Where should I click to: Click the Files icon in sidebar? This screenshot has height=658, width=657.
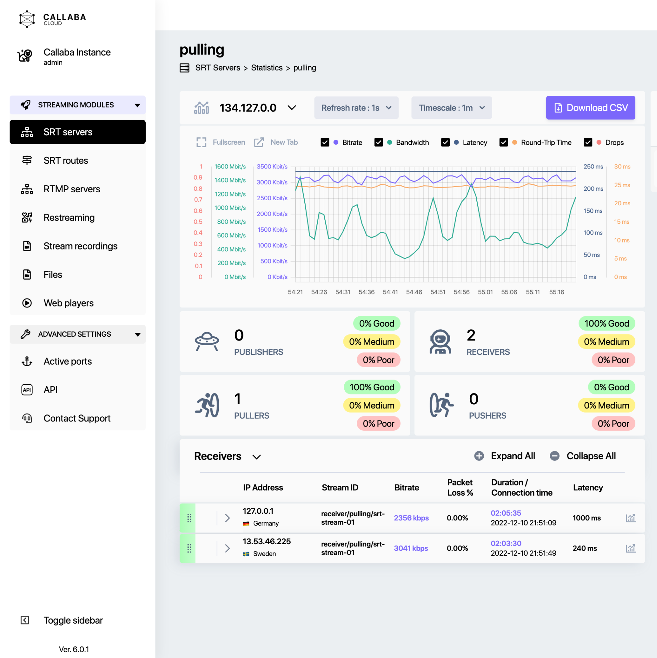(27, 275)
